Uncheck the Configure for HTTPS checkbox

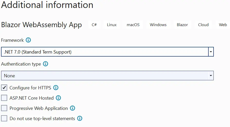point(4,88)
